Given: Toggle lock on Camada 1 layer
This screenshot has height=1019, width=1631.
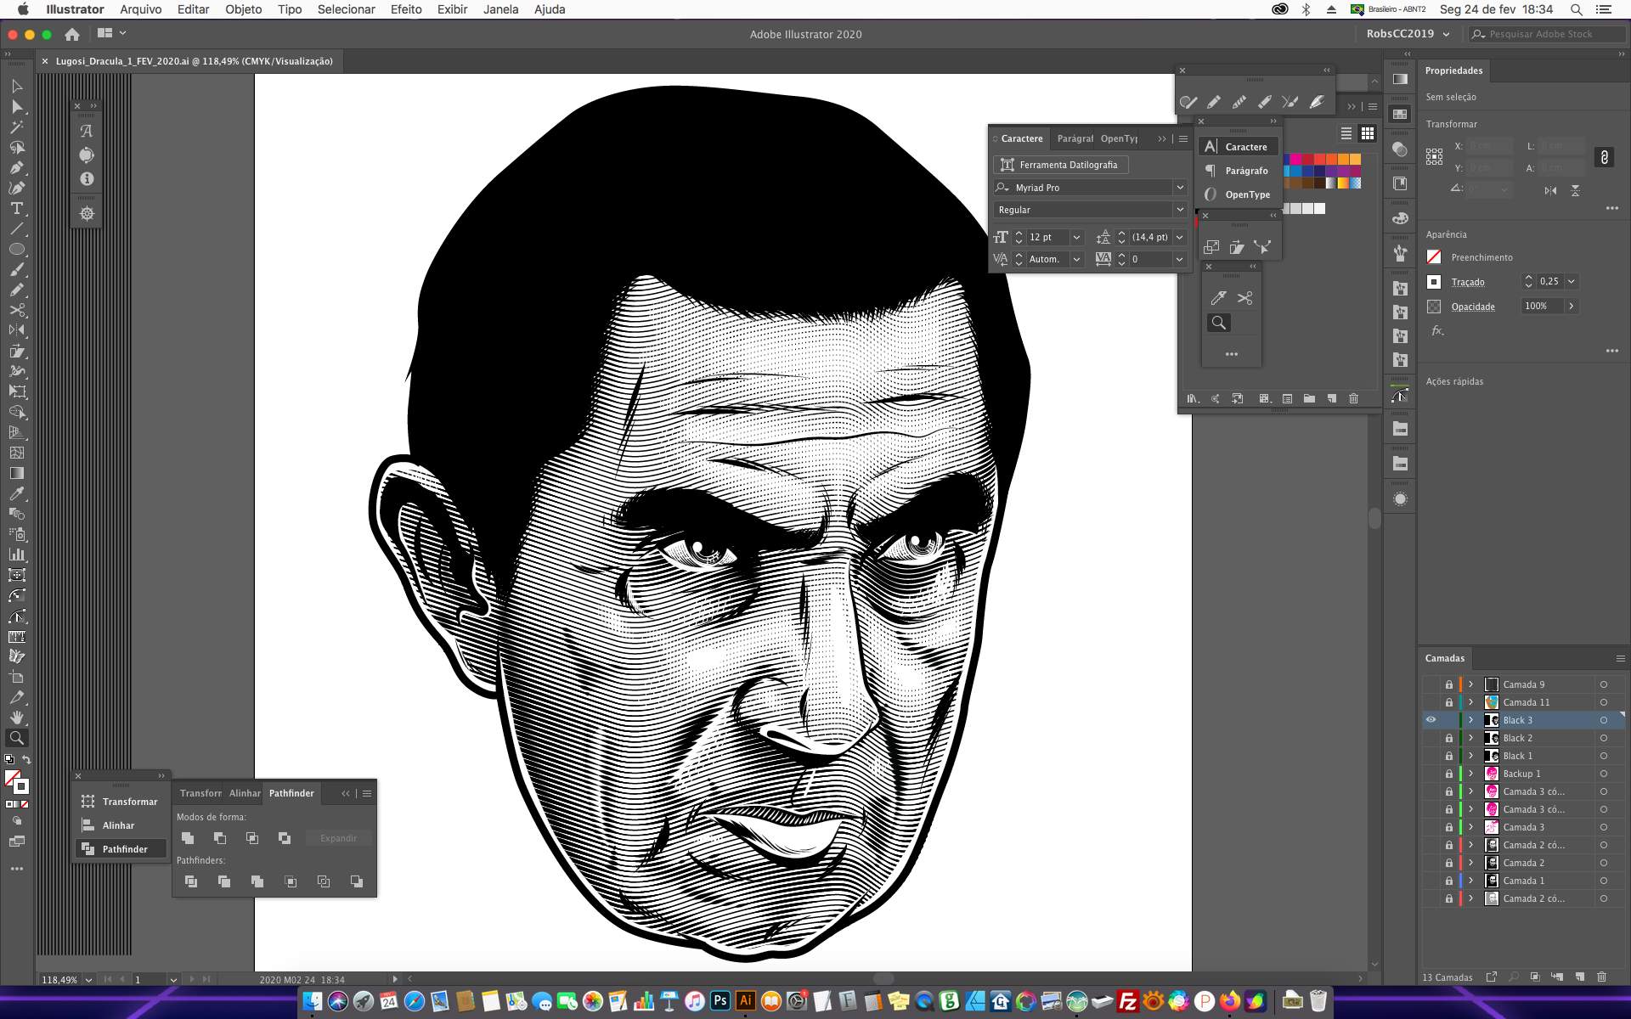Looking at the screenshot, I should pyautogui.click(x=1449, y=881).
